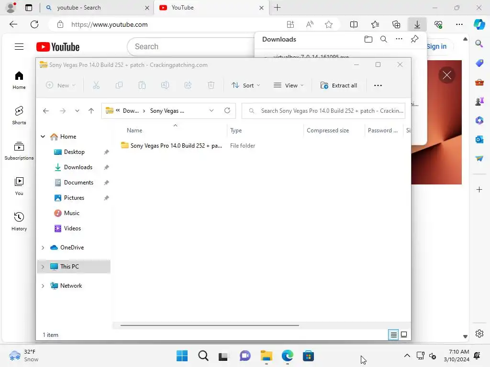Switch to large thumbnails view in status bar
Image resolution: width=490 pixels, height=367 pixels.
tap(404, 335)
